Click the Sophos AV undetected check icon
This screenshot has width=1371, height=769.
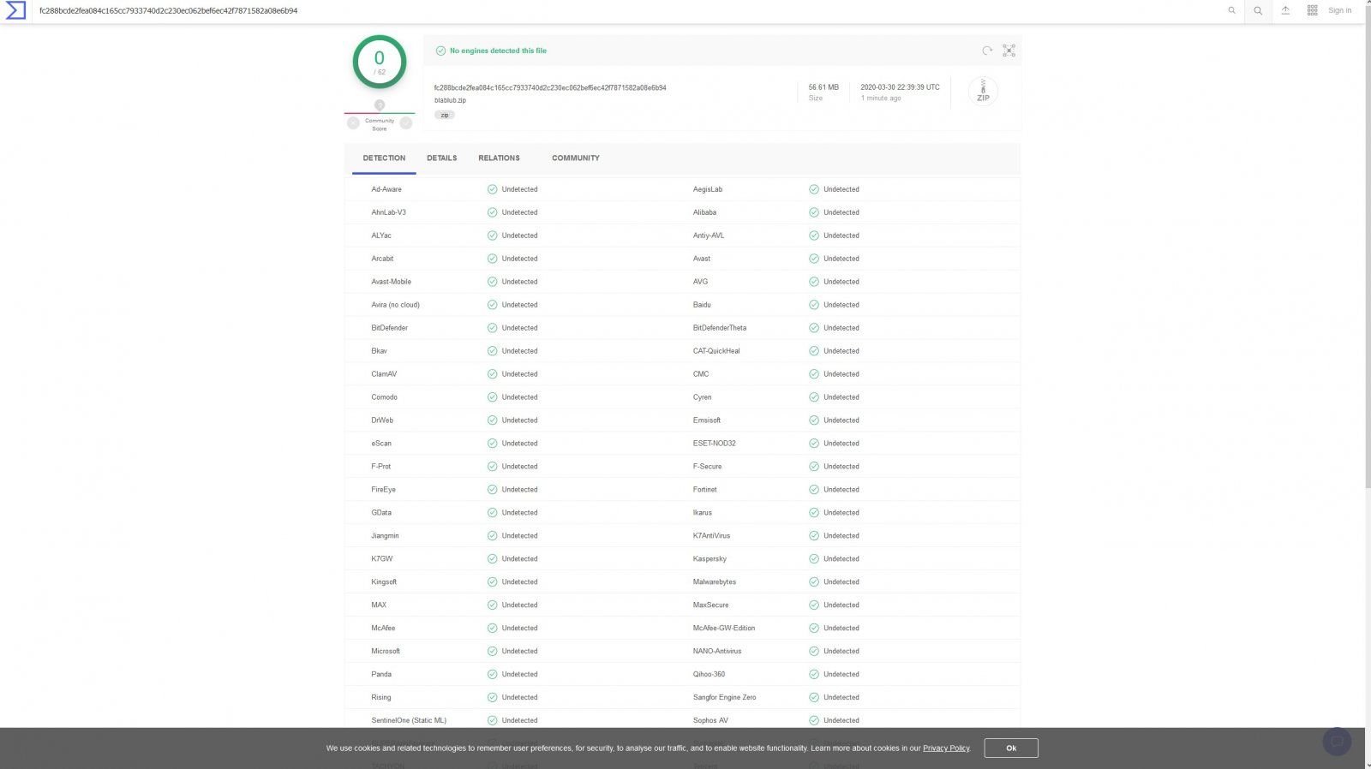coord(814,720)
